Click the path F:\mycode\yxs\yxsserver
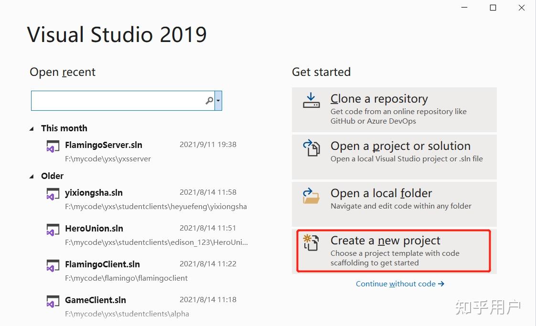 pos(107,159)
